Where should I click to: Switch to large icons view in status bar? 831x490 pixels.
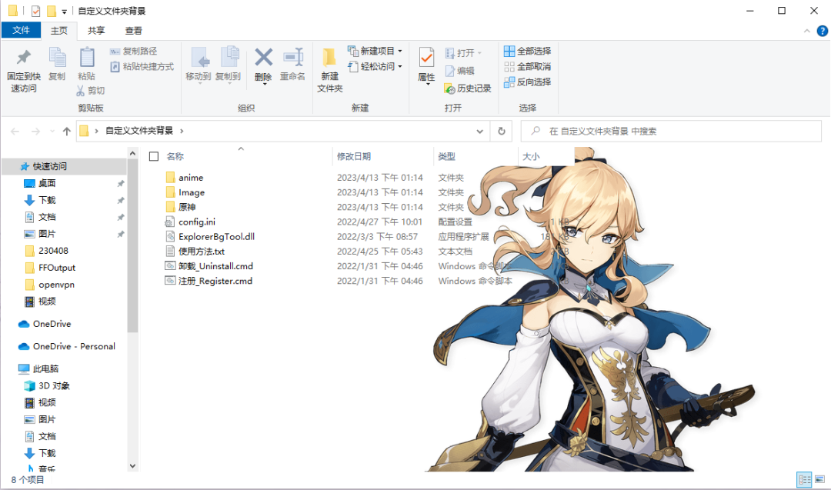click(x=820, y=480)
